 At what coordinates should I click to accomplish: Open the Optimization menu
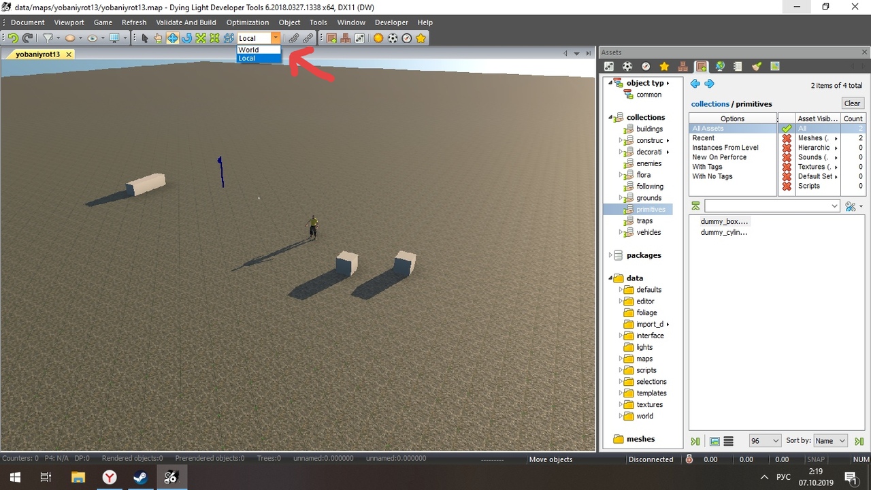point(248,22)
